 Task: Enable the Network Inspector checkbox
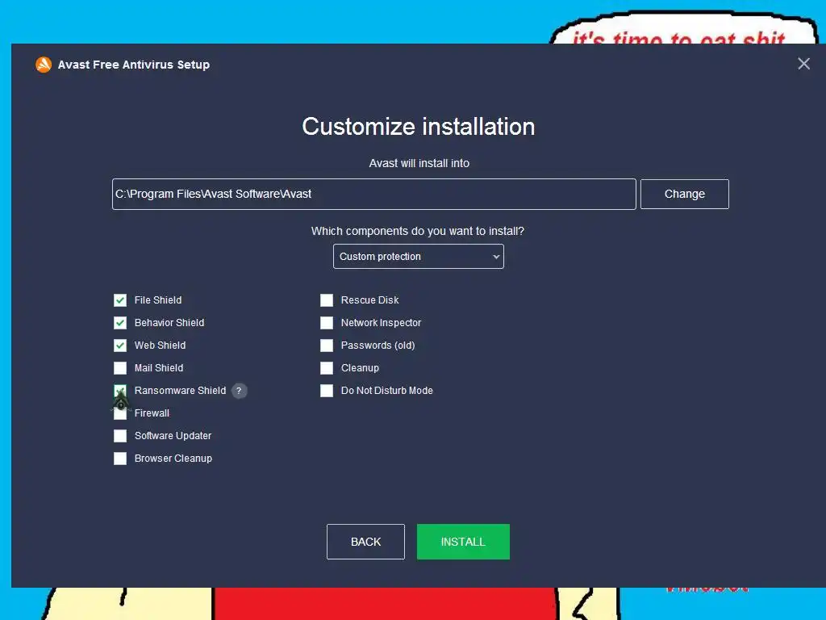click(x=327, y=323)
